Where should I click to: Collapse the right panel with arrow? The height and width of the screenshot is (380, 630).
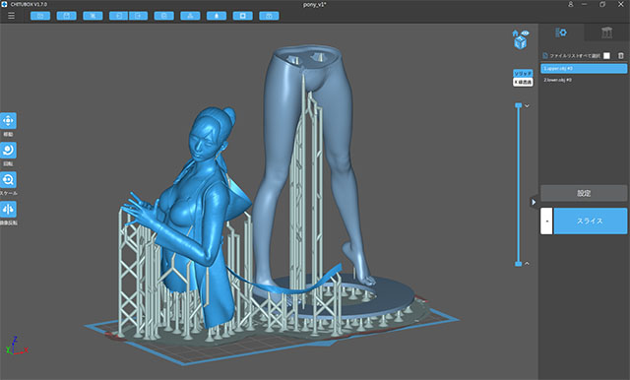pos(534,202)
